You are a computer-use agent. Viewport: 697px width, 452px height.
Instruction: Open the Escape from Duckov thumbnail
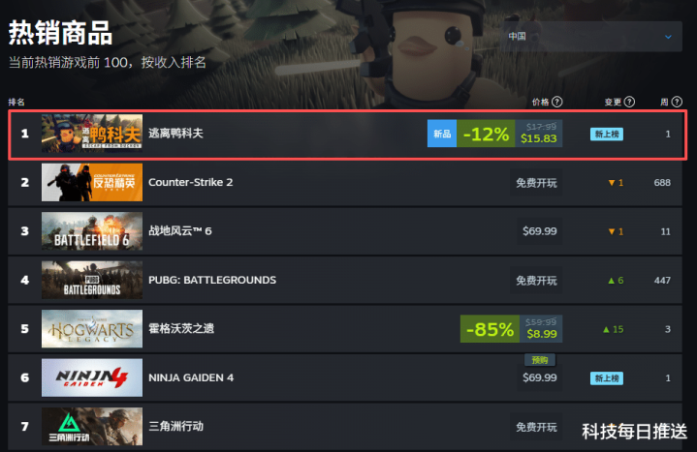pyautogui.click(x=92, y=134)
